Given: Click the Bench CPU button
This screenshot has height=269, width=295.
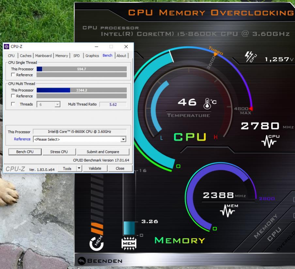Looking at the screenshot, I should [25, 152].
